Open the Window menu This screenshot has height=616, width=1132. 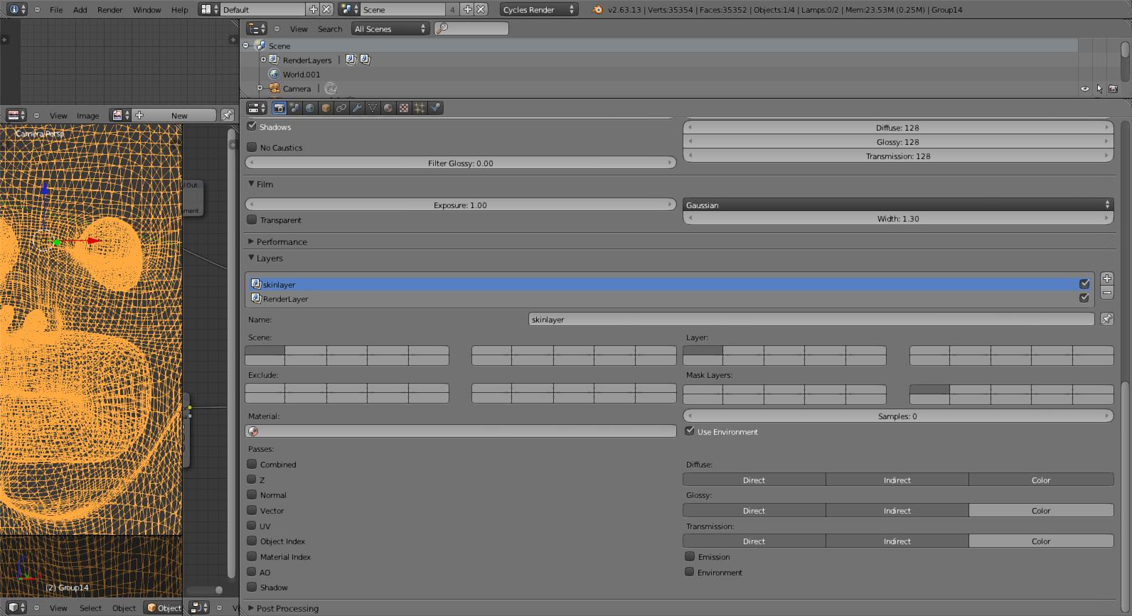pyautogui.click(x=147, y=10)
